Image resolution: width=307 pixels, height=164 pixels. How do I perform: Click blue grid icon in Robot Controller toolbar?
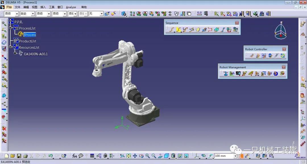coord(264,56)
